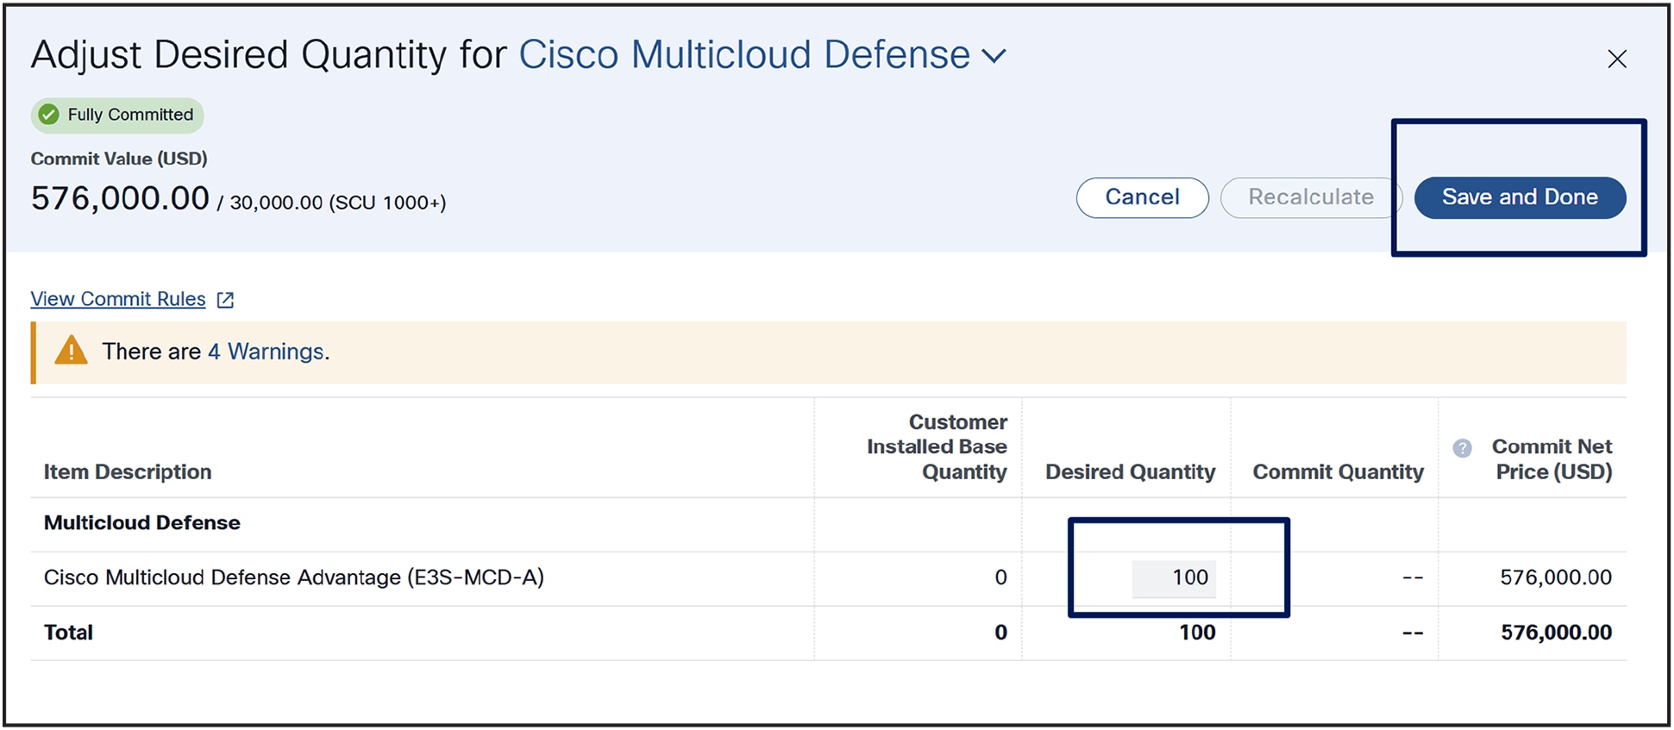Viewport: 1674px width, 730px height.
Task: Click the help icon beside Commit Net Price
Action: click(1462, 448)
